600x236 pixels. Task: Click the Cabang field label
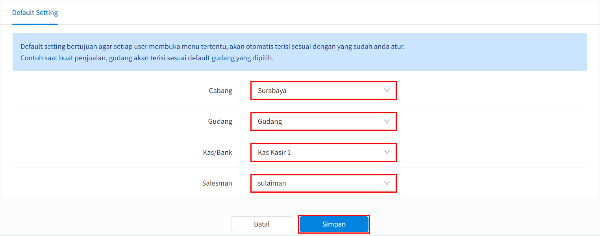(220, 91)
